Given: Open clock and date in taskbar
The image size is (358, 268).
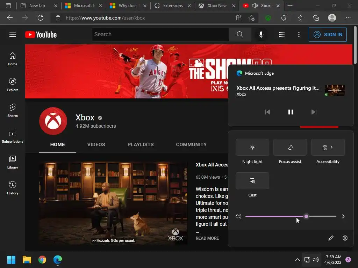Looking at the screenshot, I should point(333,260).
